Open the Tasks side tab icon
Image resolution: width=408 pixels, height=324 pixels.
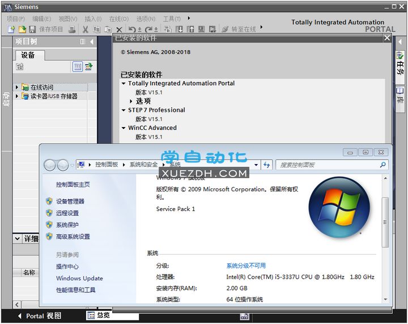click(400, 56)
